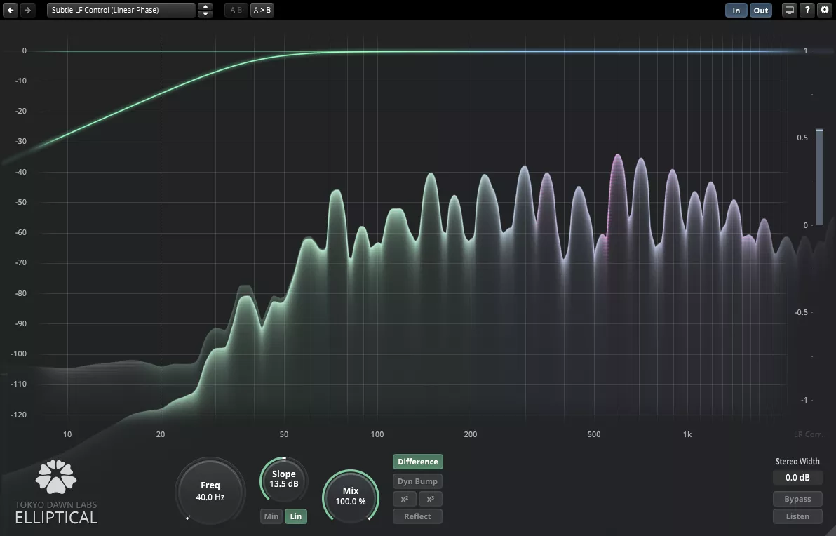Select Lin phase mode
Screen dimensions: 836x536
296,516
